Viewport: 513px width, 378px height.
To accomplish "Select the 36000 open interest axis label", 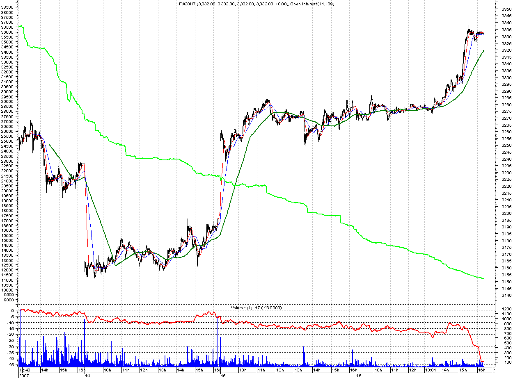I will [x=8, y=32].
